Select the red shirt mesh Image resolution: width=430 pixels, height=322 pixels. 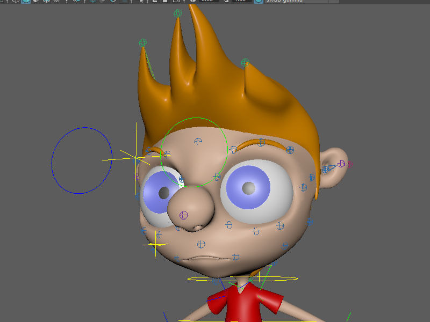[245, 304]
